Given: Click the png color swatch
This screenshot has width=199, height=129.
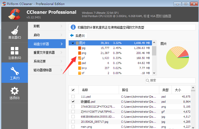Looking at the screenshot, I should (x=79, y=53).
